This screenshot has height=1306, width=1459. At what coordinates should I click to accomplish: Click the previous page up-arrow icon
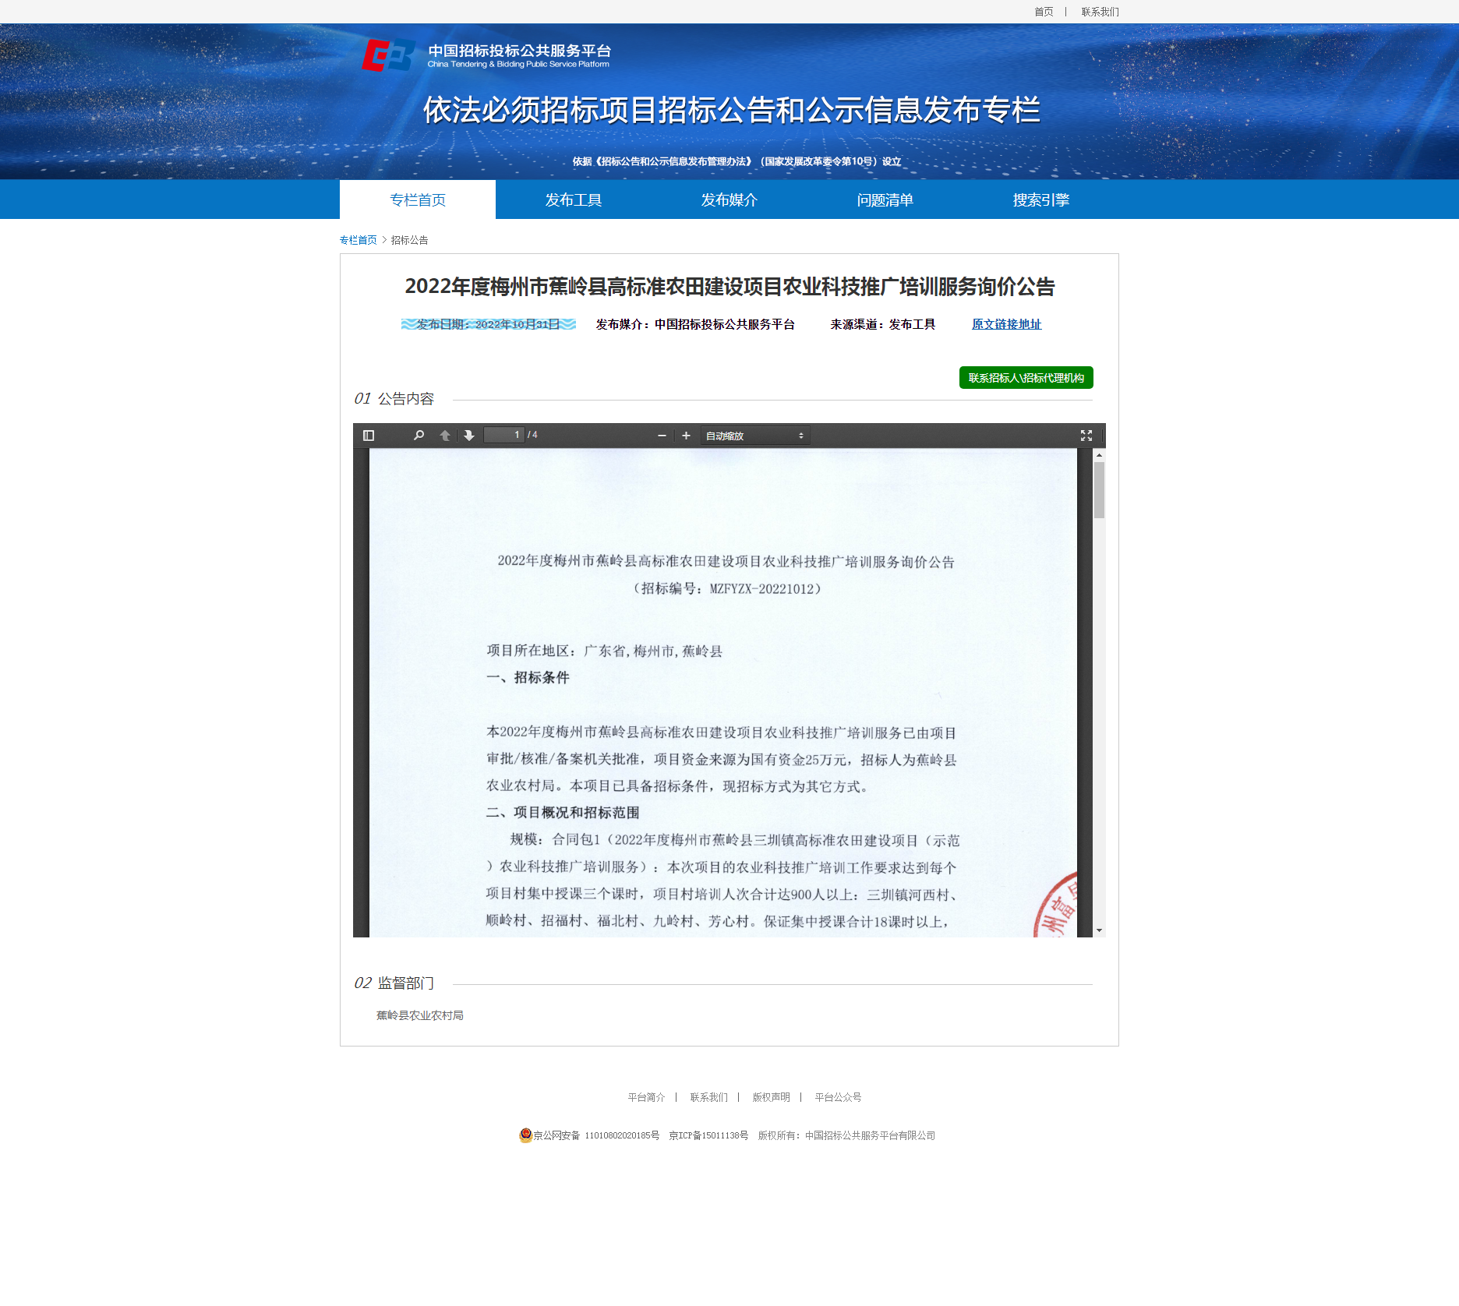[x=444, y=435]
